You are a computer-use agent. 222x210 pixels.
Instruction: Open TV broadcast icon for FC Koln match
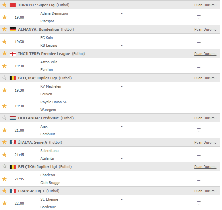point(199,42)
